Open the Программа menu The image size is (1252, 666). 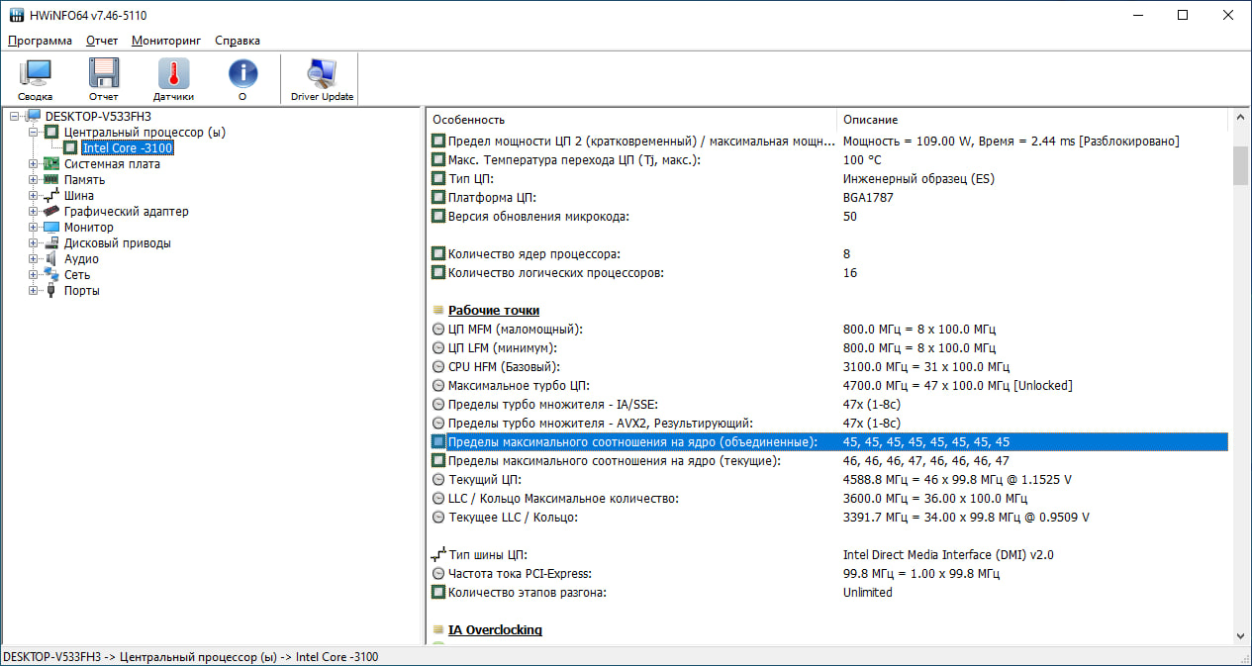(x=40, y=41)
